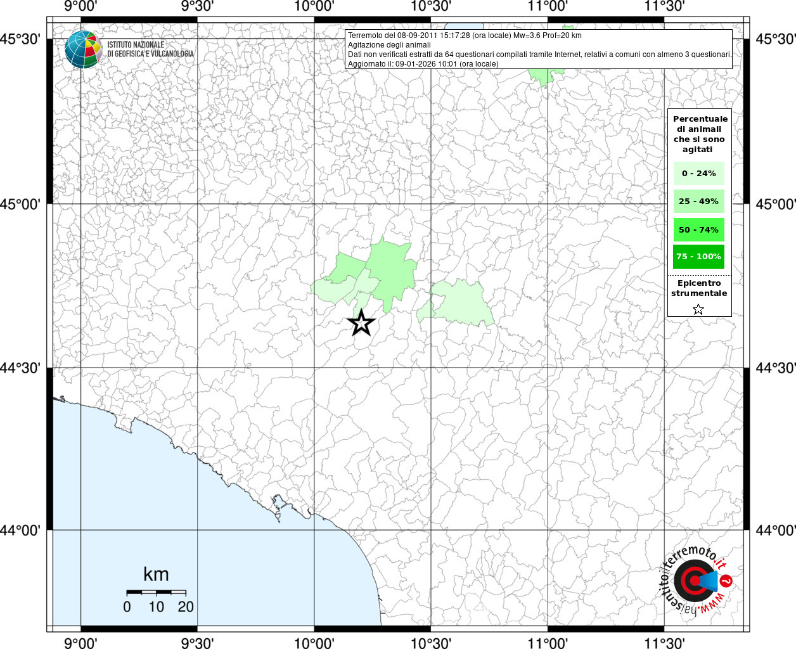The width and height of the screenshot is (796, 649).
Task: Click the 'Istituto Nazionale di Geofisica e Vulcanologia' text
Action: pos(150,49)
